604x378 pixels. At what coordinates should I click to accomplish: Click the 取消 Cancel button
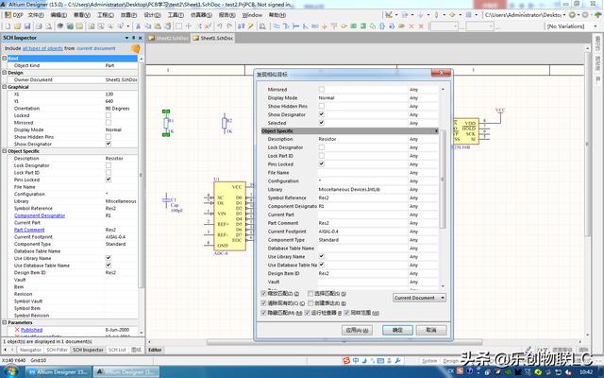pyautogui.click(x=431, y=330)
